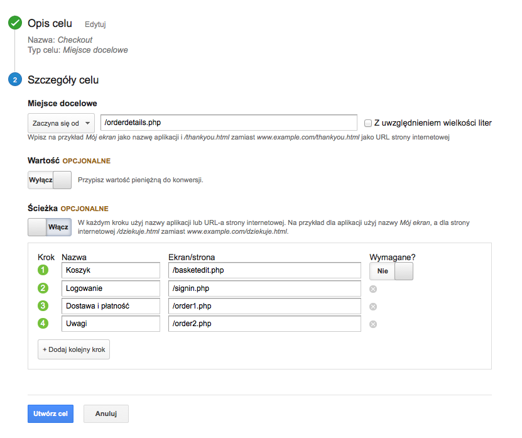Image resolution: width=522 pixels, height=438 pixels.
Task: Click the Utwórz cel button
Action: point(50,413)
